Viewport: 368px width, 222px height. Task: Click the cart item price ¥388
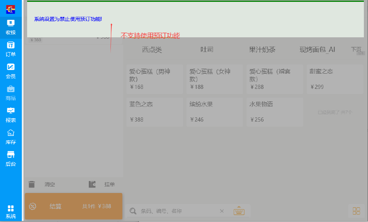pyautogui.click(x=36, y=40)
